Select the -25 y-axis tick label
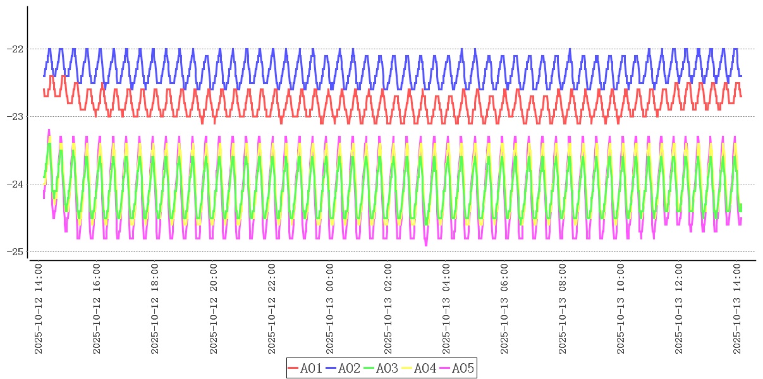 14,251
